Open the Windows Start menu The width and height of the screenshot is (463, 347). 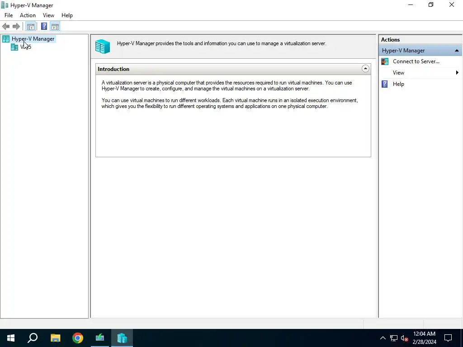point(11,338)
